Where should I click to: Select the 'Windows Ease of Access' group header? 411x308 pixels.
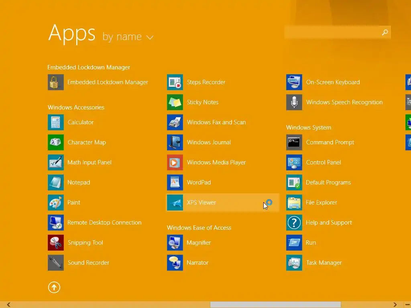(199, 228)
